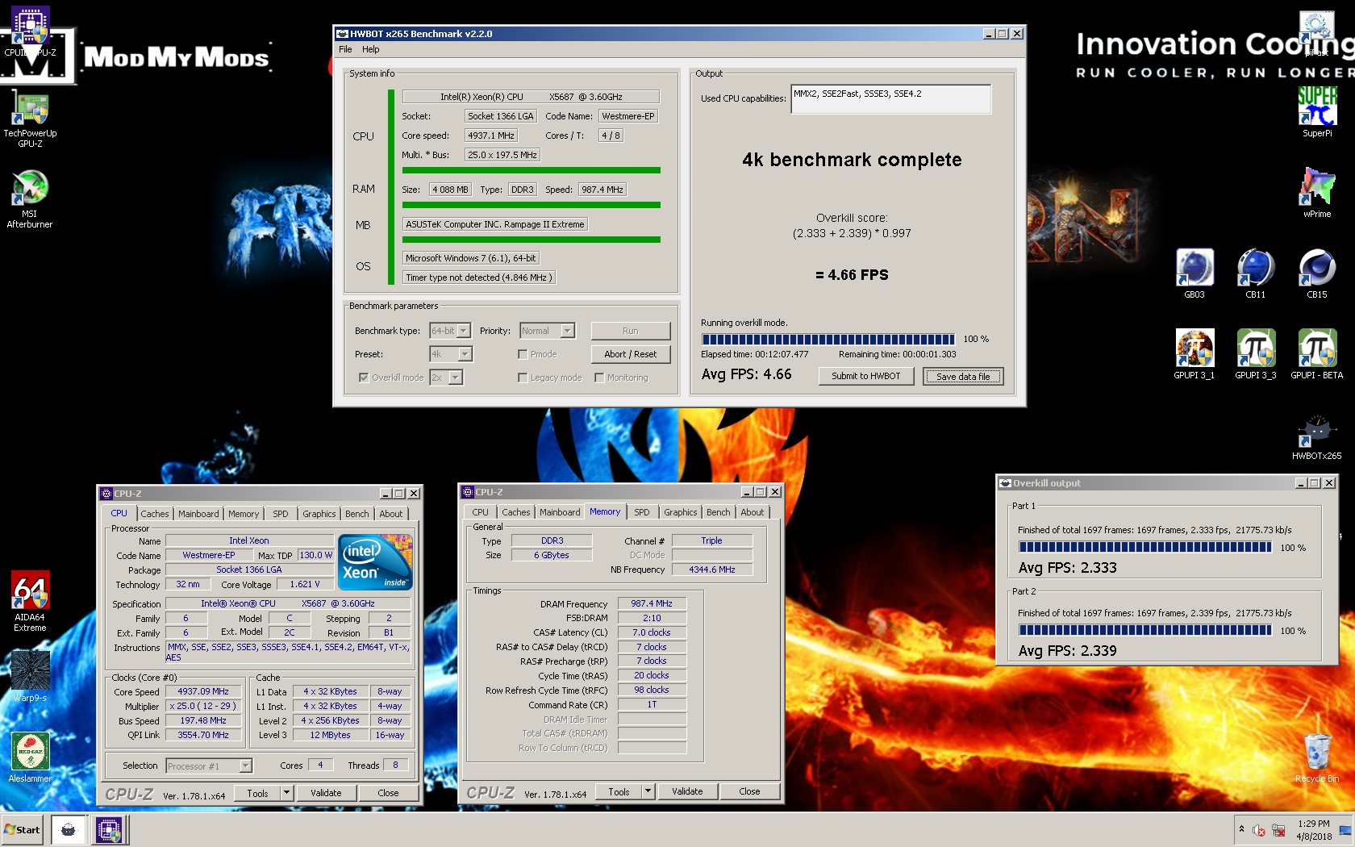Screen dimensions: 1355x847
Task: Open Processor #1 selection dropdown
Action: pyautogui.click(x=246, y=766)
